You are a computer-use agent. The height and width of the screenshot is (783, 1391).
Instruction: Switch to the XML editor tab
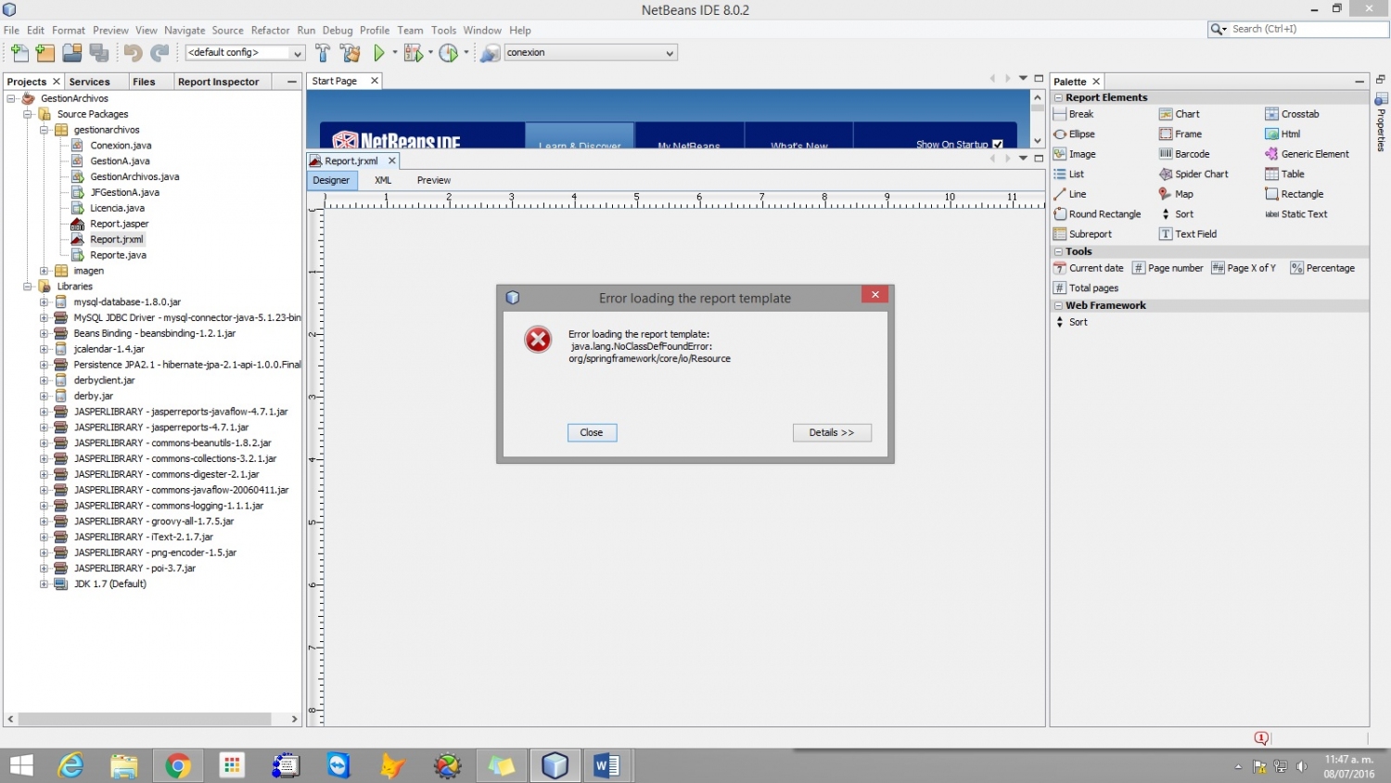(383, 180)
